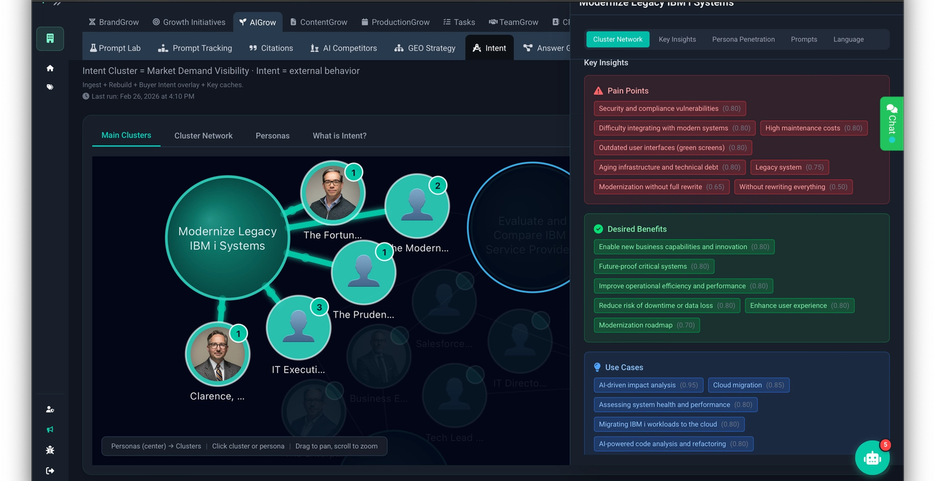Select the Outdated user interfaces (green screens) chip
936x481 pixels.
point(673,148)
